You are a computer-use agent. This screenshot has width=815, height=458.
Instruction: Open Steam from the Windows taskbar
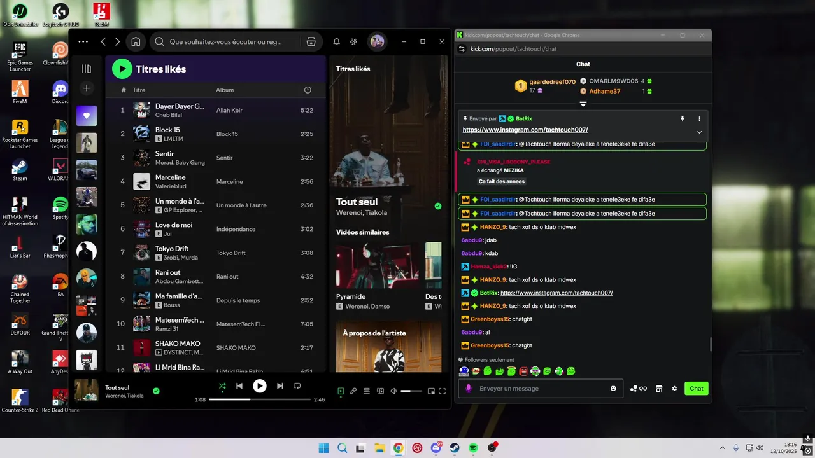tap(455, 448)
